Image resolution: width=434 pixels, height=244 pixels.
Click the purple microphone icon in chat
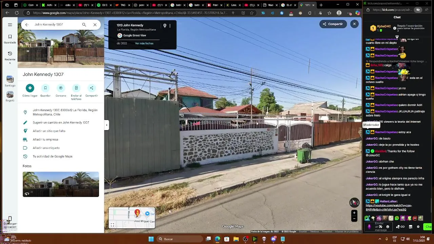[369, 227]
